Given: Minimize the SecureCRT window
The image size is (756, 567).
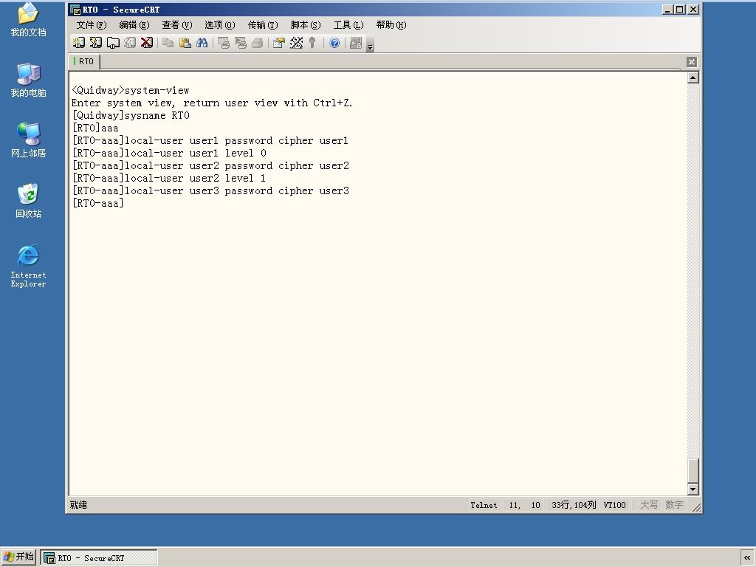Looking at the screenshot, I should tap(667, 9).
